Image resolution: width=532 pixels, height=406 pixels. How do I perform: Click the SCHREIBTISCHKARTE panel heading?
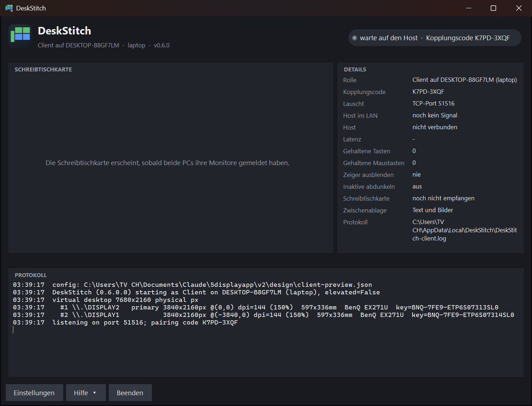(x=43, y=70)
